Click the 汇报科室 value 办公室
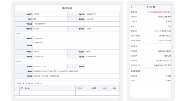 (x=168, y=76)
